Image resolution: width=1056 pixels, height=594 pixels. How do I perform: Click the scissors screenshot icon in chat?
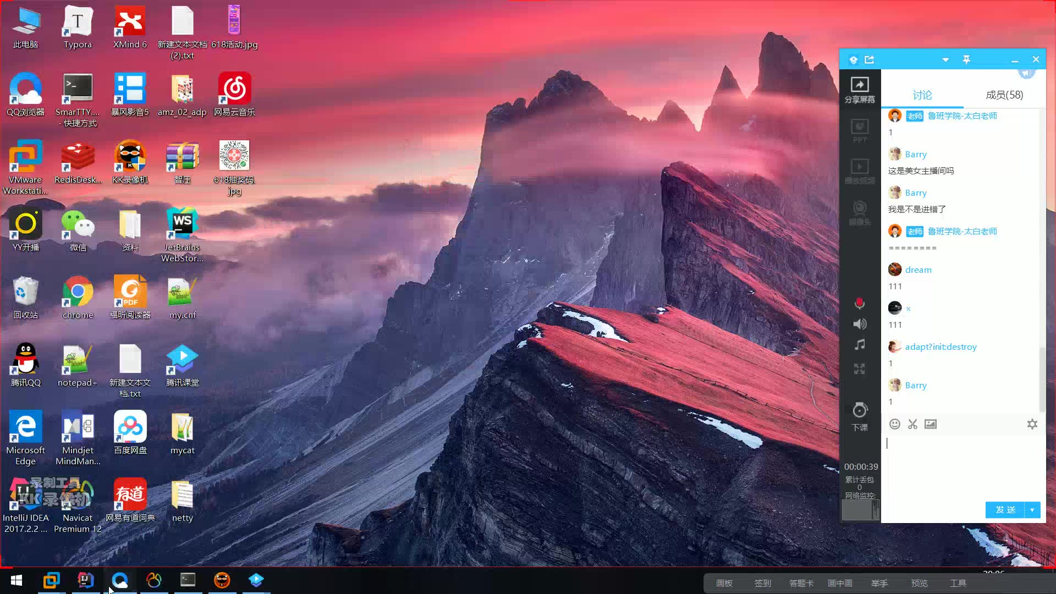pos(912,424)
